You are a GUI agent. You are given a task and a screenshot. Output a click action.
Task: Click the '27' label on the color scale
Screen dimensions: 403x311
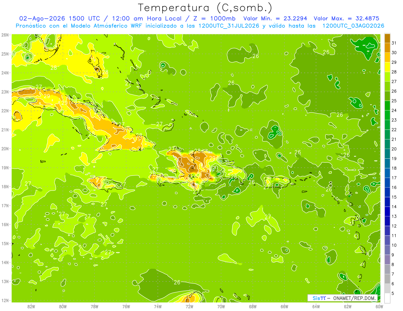pos(394,81)
